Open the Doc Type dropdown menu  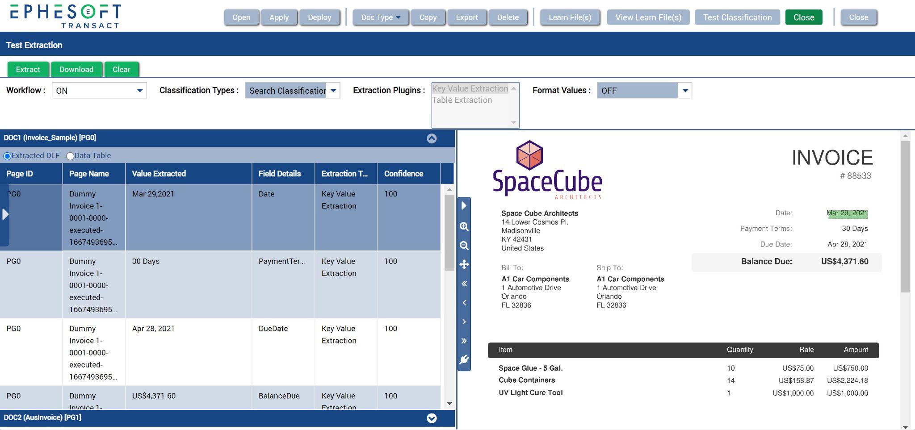point(381,17)
